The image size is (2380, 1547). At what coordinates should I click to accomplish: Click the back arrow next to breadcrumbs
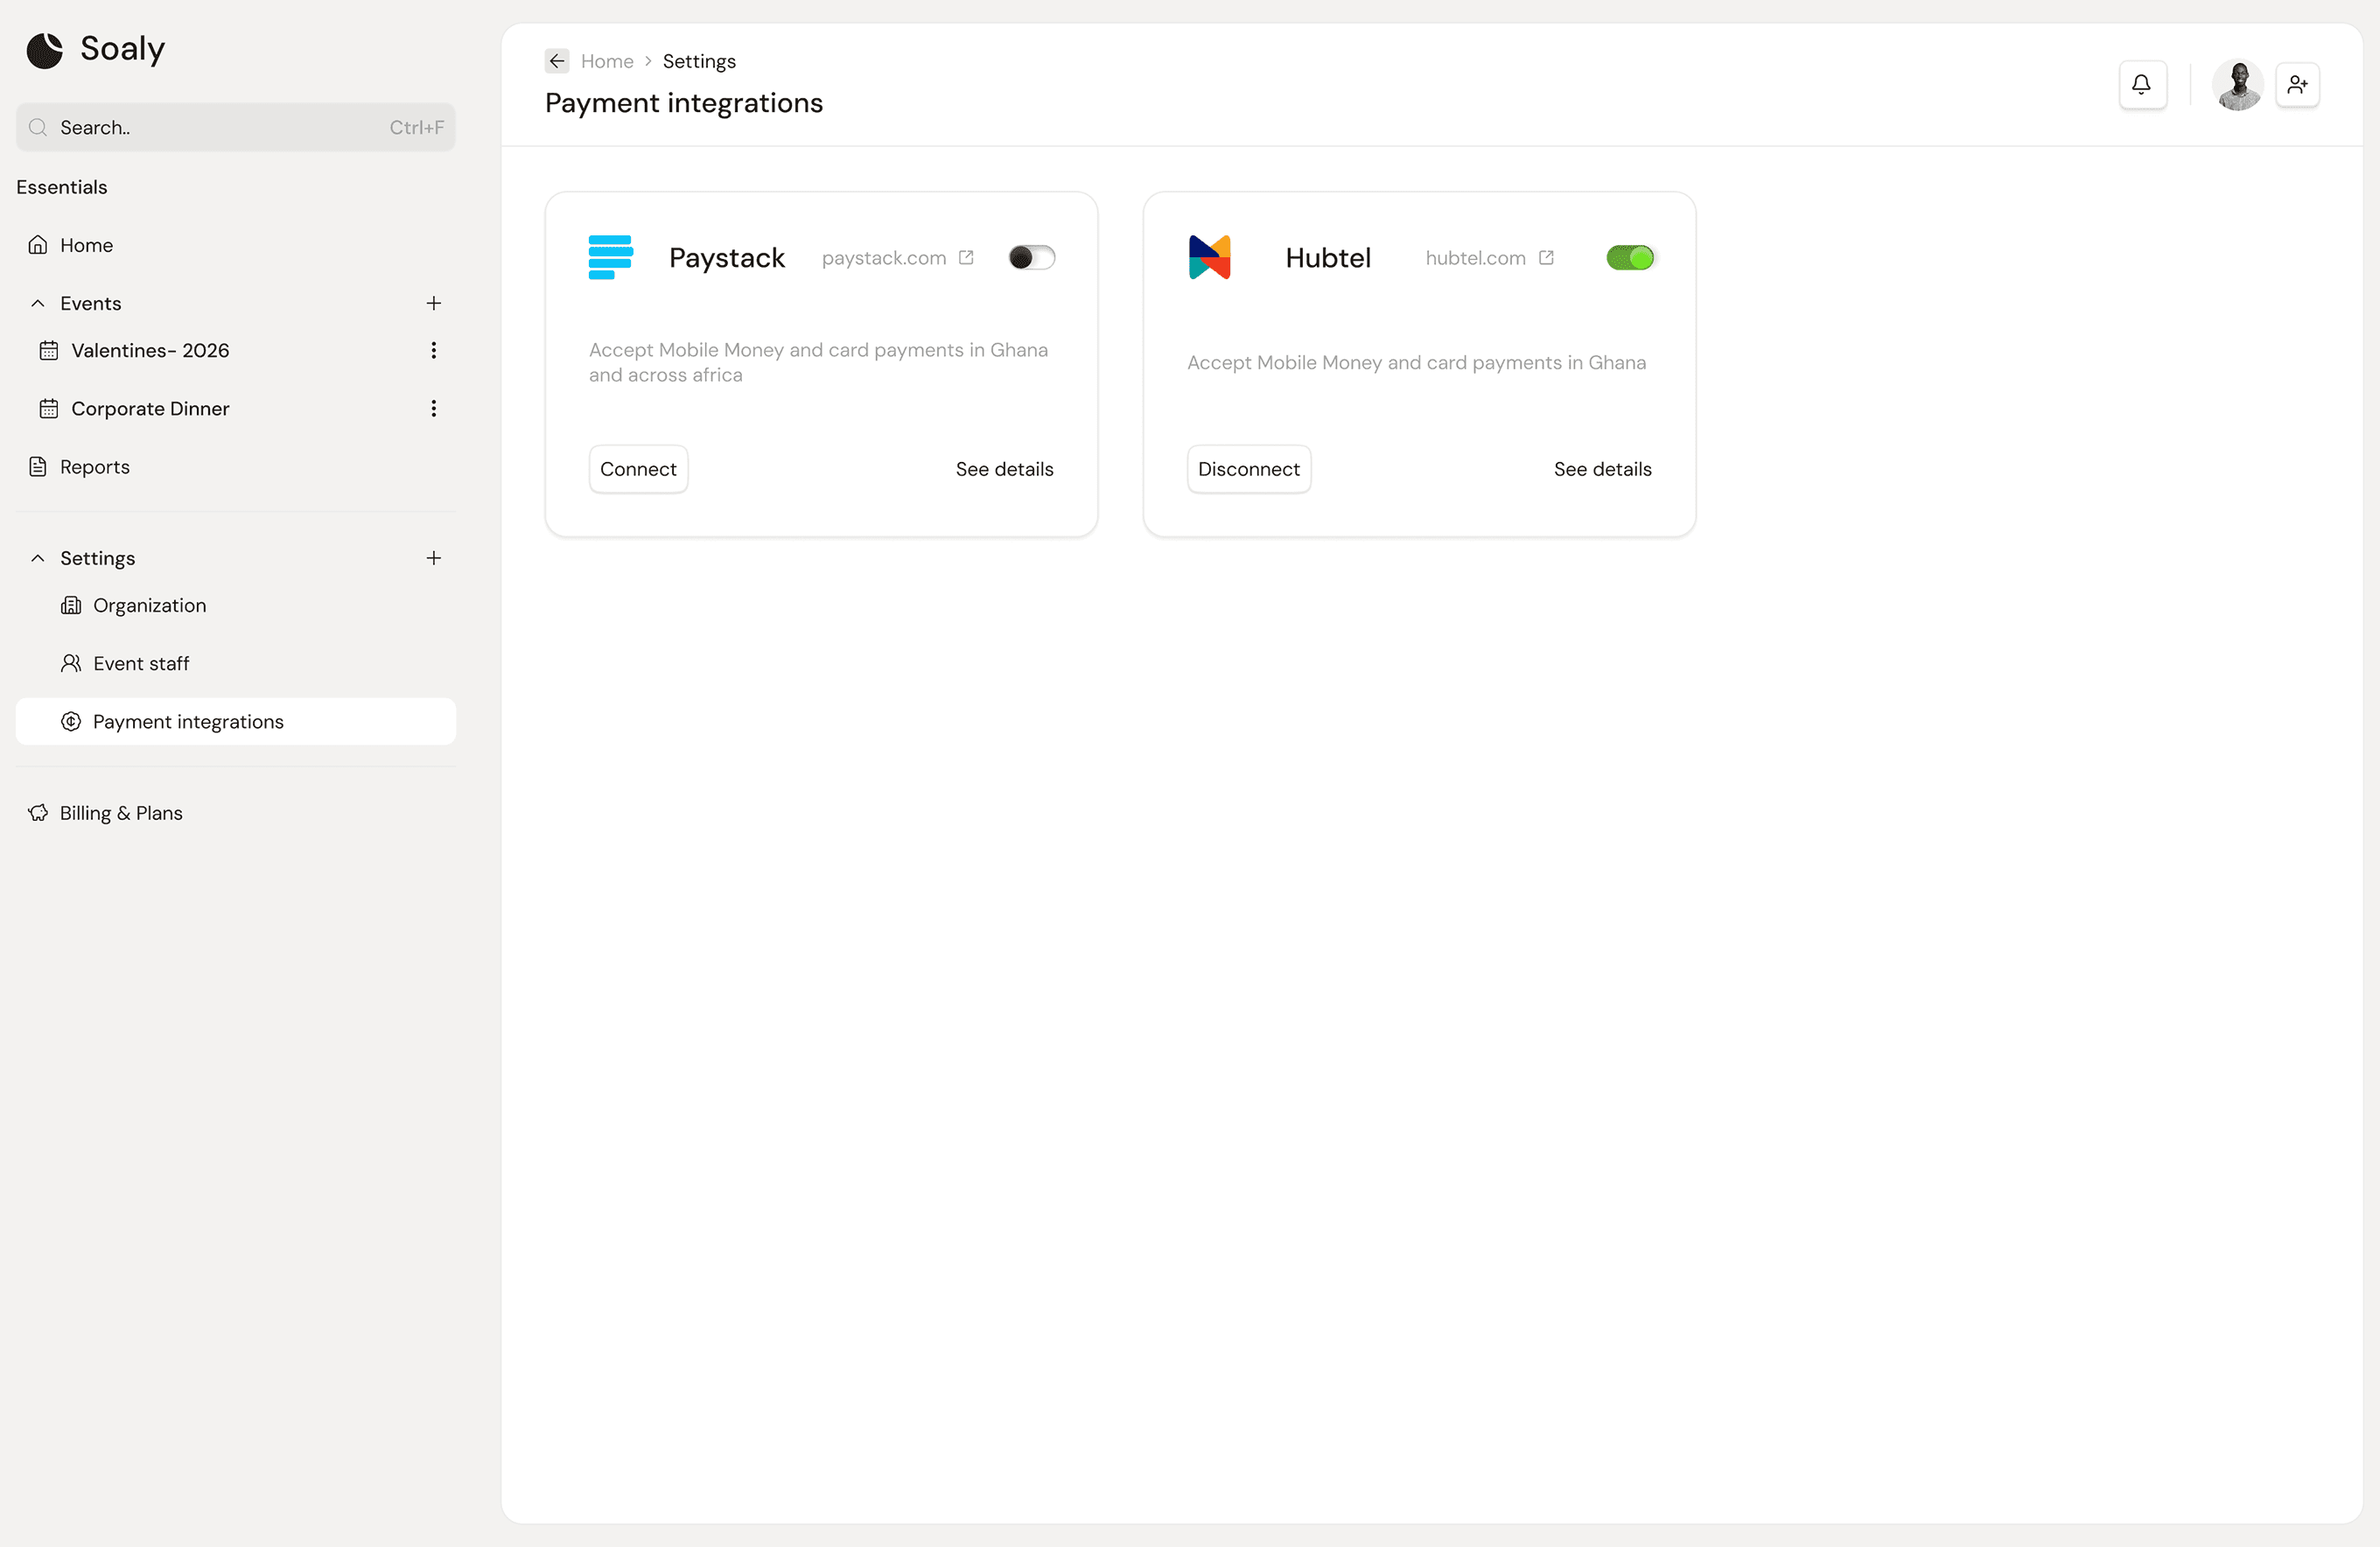pyautogui.click(x=556, y=60)
